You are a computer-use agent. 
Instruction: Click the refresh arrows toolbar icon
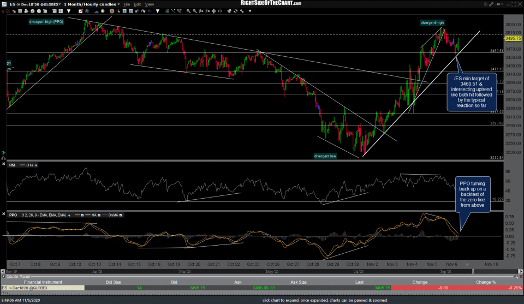click(x=235, y=11)
